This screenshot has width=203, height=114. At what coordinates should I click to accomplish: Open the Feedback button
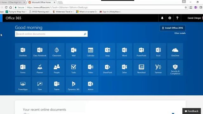click(x=192, y=111)
